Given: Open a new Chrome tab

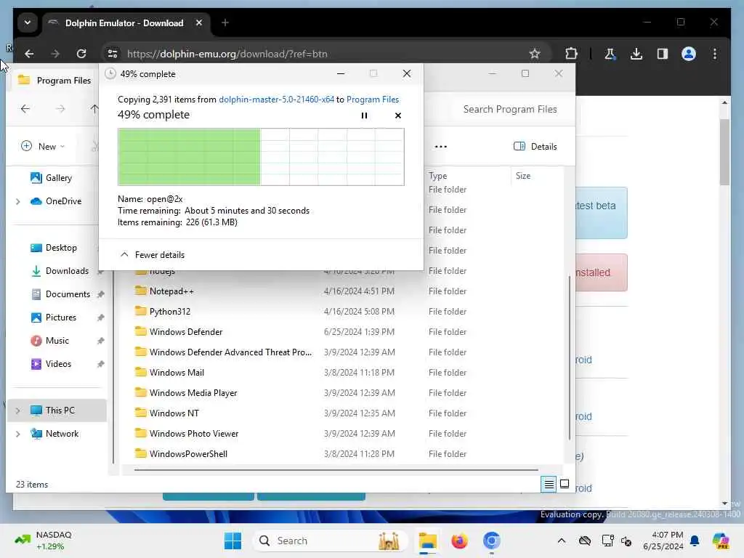Looking at the screenshot, I should (x=225, y=23).
